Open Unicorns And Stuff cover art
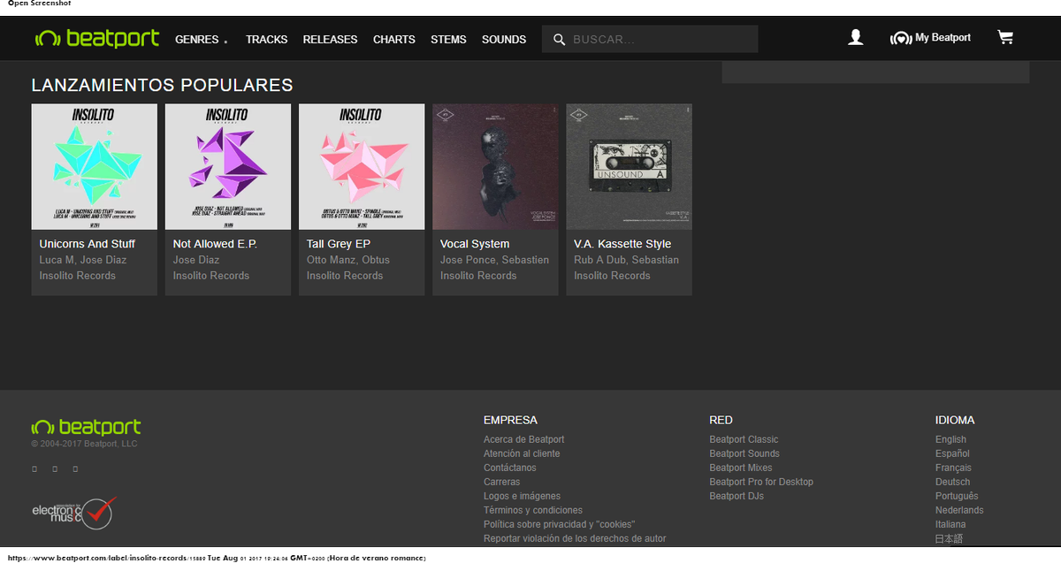The image size is (1061, 563). pos(94,167)
